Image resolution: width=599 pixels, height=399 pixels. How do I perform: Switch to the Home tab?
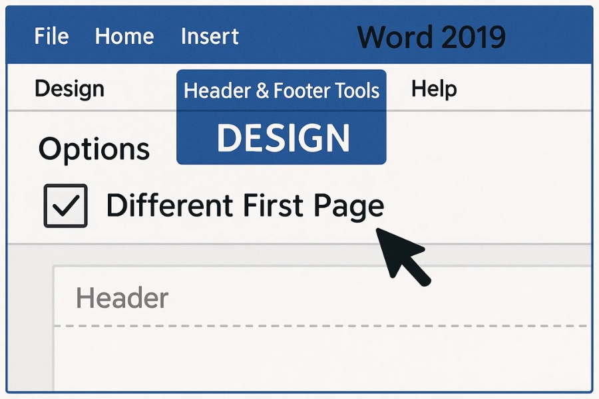(x=124, y=37)
